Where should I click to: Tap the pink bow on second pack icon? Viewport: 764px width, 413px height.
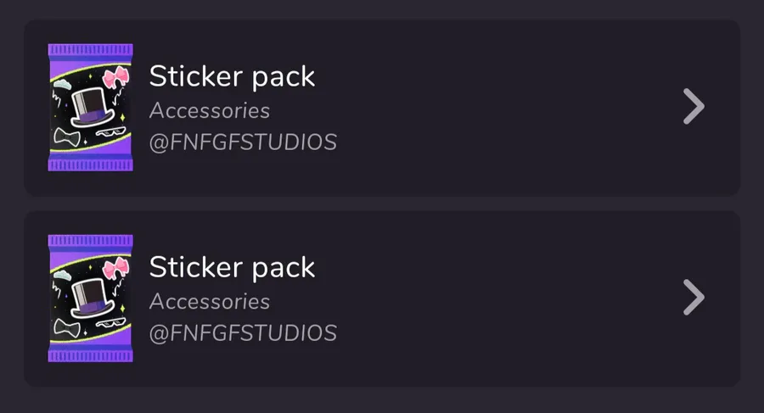coord(115,271)
